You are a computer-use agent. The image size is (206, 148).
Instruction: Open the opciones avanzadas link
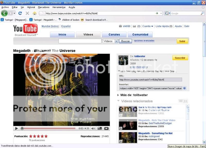144,41
